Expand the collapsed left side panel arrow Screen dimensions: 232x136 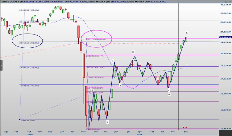tap(1, 65)
